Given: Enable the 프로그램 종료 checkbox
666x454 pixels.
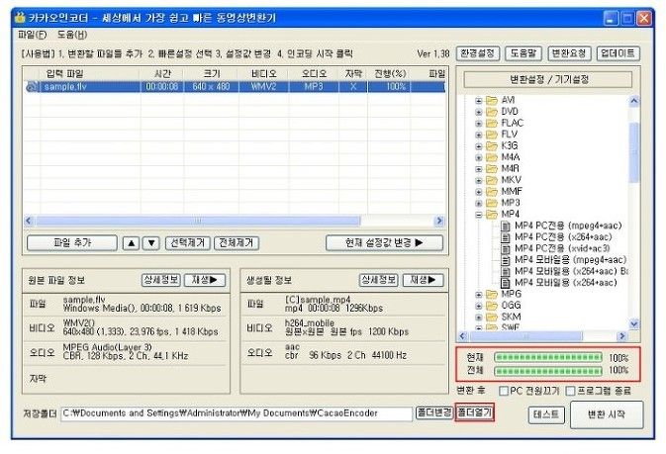Looking at the screenshot, I should 570,391.
